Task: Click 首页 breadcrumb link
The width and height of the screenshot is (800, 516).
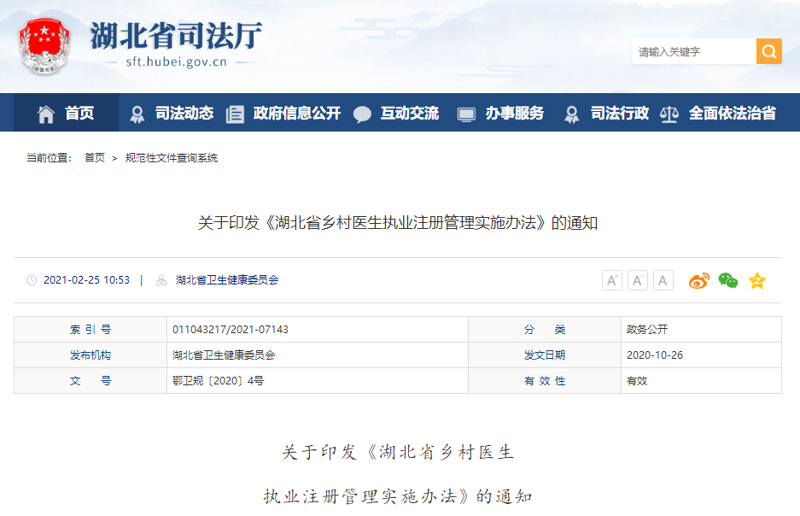Action: pos(95,158)
